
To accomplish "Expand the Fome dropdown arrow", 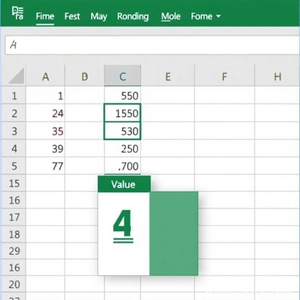I will click(218, 16).
